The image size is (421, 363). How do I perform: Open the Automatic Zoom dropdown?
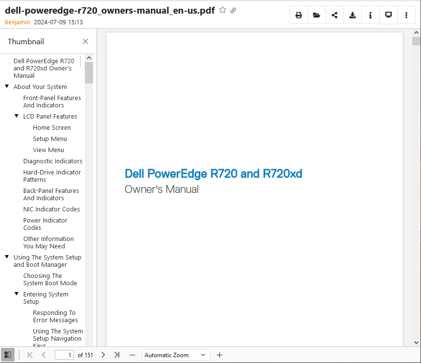(176, 355)
